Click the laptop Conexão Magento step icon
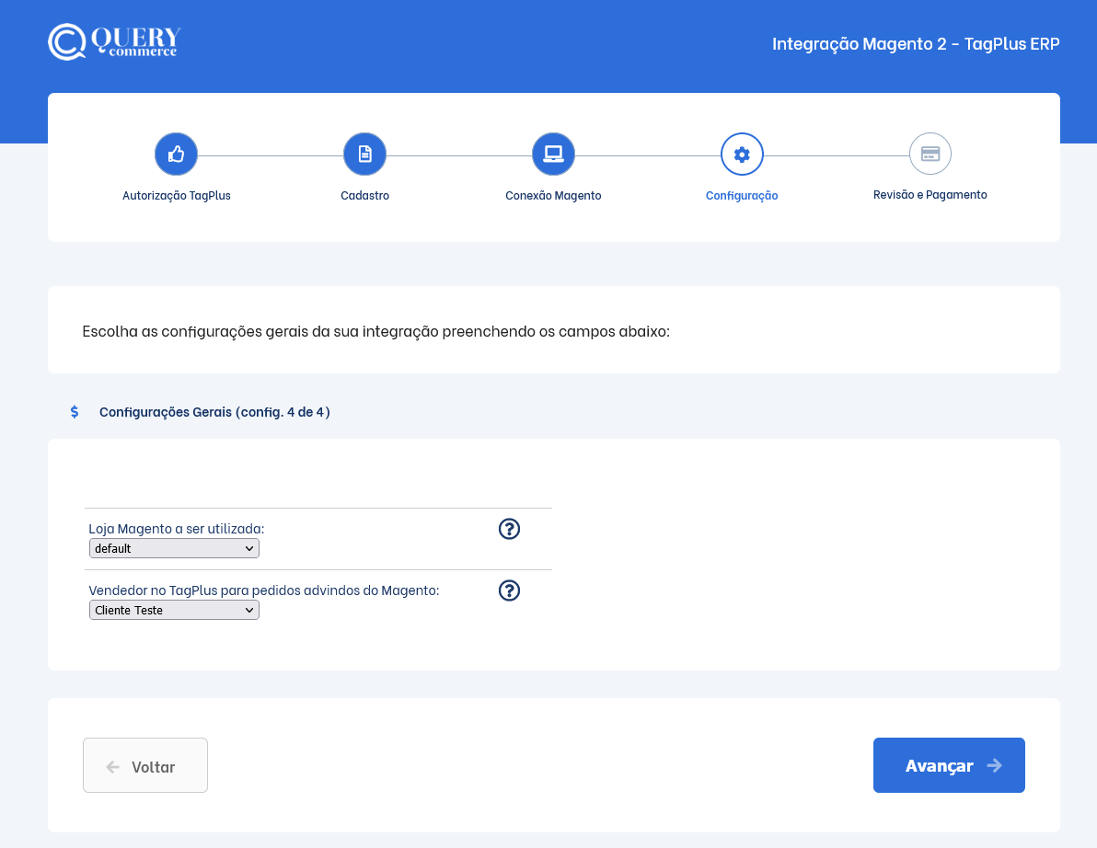 click(x=553, y=154)
